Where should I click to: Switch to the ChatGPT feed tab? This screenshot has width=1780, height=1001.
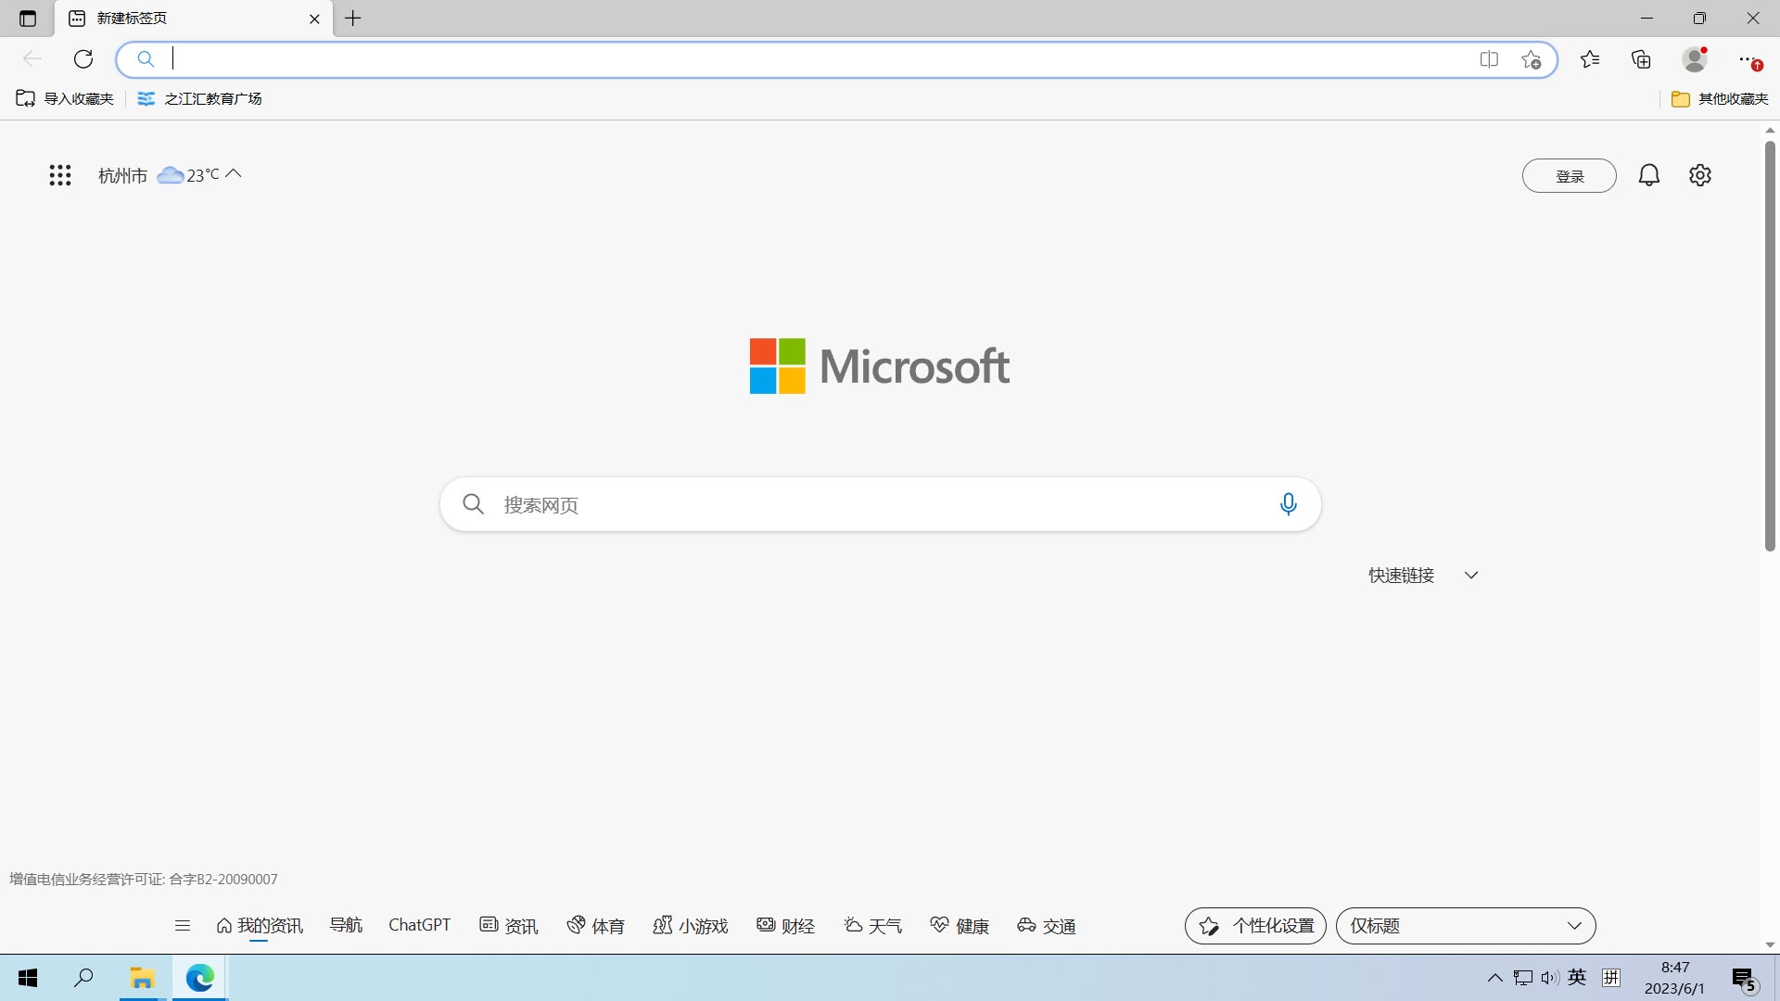click(419, 925)
